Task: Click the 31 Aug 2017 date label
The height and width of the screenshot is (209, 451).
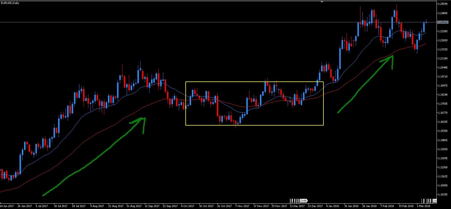Action: point(134,206)
